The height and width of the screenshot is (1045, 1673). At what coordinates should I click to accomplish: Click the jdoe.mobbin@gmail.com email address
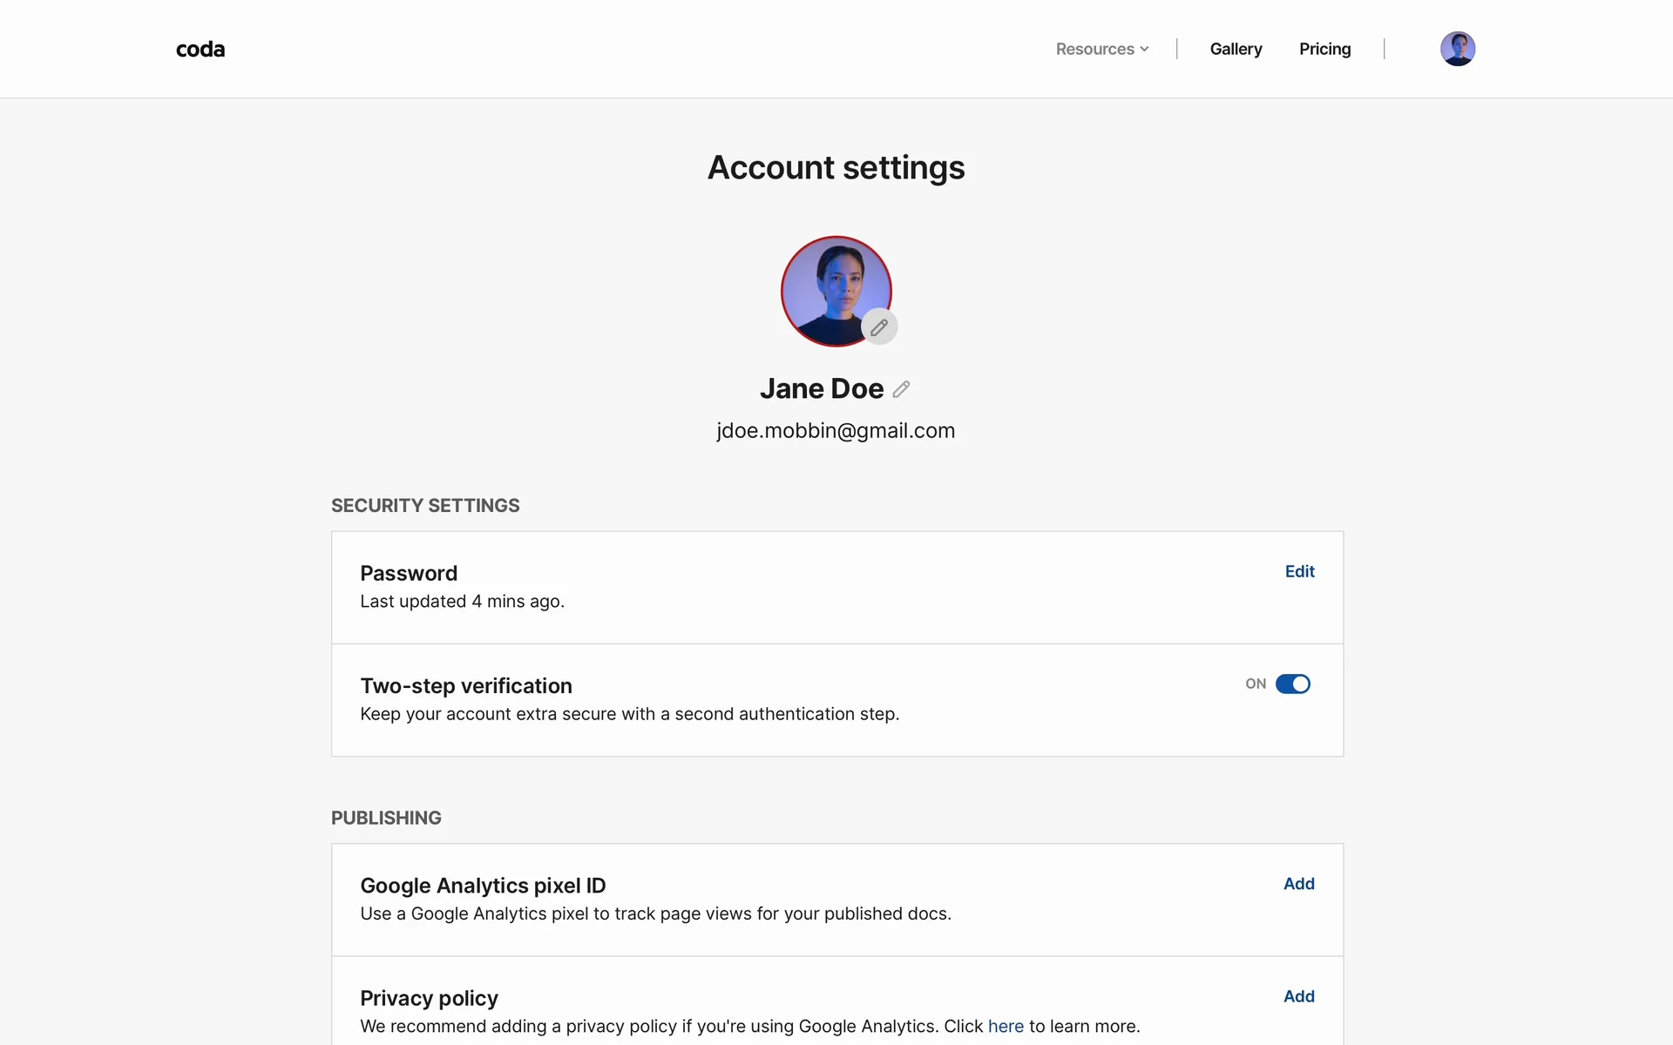pyautogui.click(x=836, y=431)
